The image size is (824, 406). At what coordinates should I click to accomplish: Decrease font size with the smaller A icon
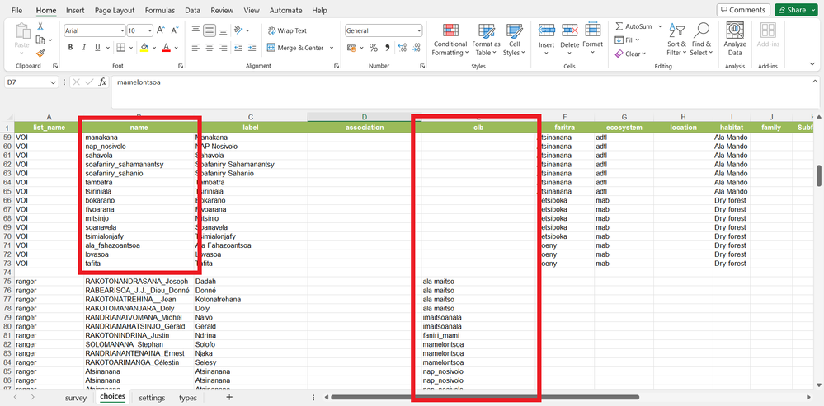(x=175, y=30)
